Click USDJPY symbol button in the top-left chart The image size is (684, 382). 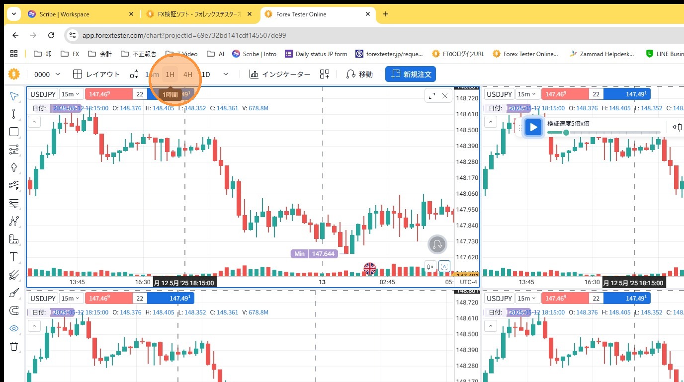(43, 94)
